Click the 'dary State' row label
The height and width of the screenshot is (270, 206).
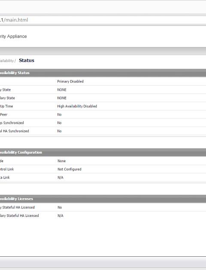coord(7,98)
